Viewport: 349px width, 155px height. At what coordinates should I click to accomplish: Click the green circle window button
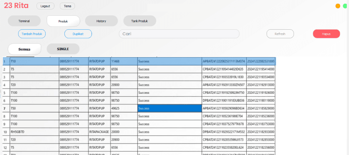click(345, 6)
